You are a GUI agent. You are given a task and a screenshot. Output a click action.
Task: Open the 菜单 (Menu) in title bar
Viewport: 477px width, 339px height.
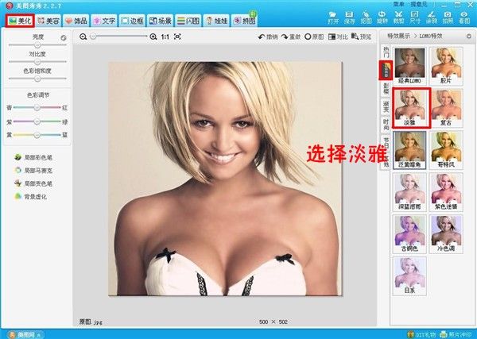point(399,4)
